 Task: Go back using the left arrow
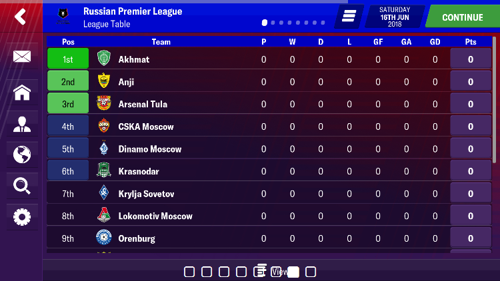pos(21,17)
